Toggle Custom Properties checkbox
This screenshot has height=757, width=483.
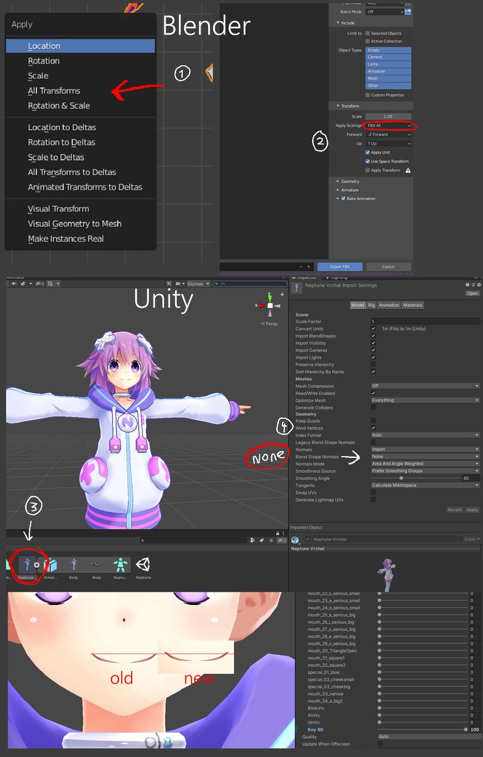(x=368, y=95)
